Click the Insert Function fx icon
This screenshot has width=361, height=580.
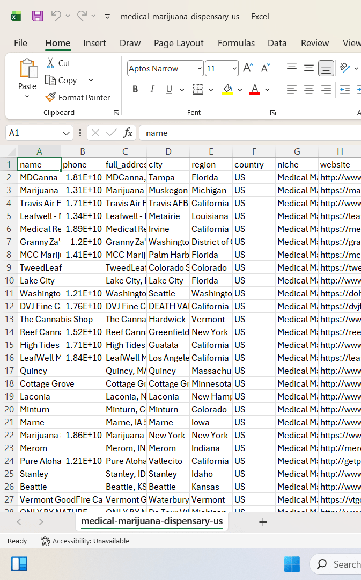tap(128, 133)
